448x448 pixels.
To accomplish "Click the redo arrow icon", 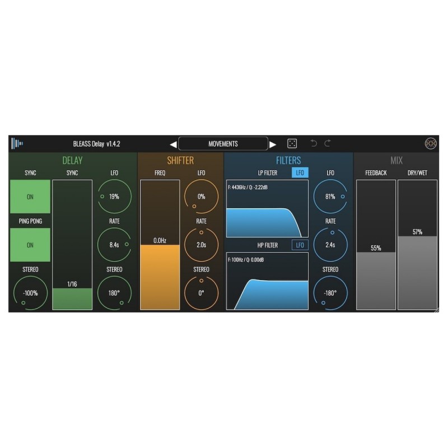I will tap(327, 143).
